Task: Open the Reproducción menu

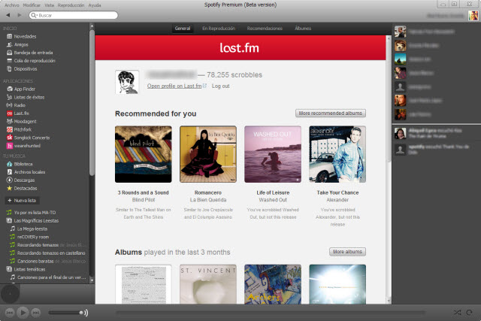Action: 71,5
